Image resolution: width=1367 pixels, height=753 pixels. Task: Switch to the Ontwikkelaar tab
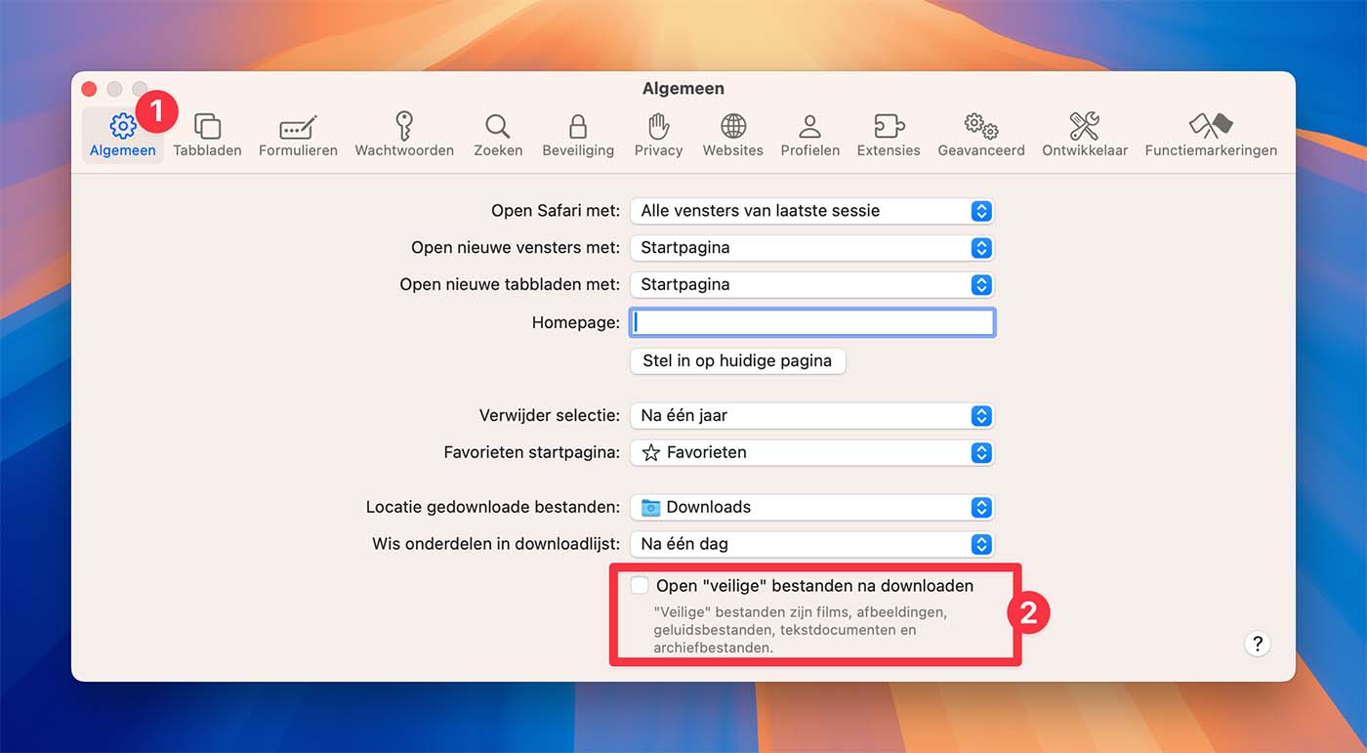tap(1084, 135)
